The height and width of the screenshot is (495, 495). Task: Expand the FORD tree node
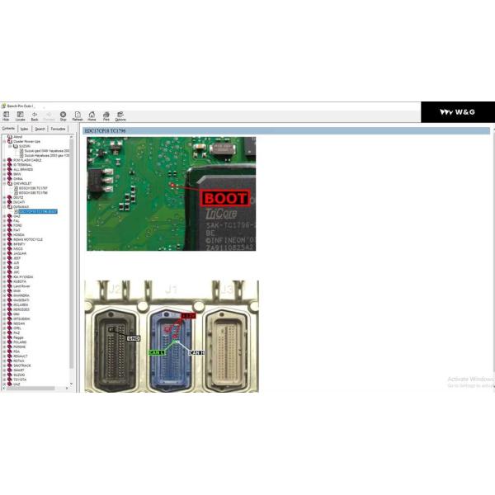pyautogui.click(x=4, y=225)
